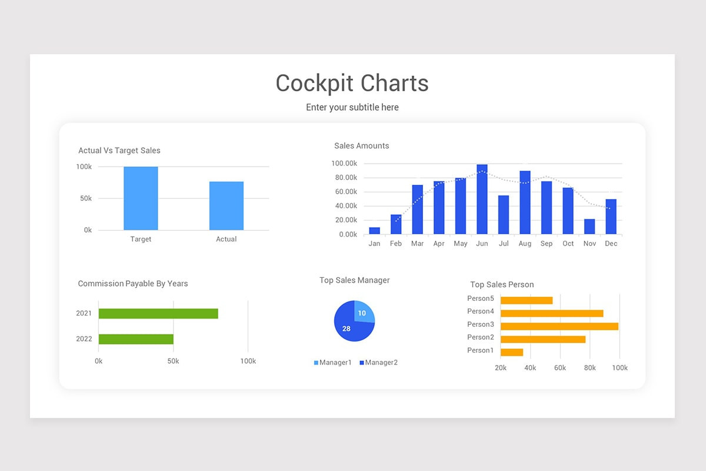Viewport: 706px width, 471px height.
Task: Select the Cockpit Charts title
Action: (352, 83)
